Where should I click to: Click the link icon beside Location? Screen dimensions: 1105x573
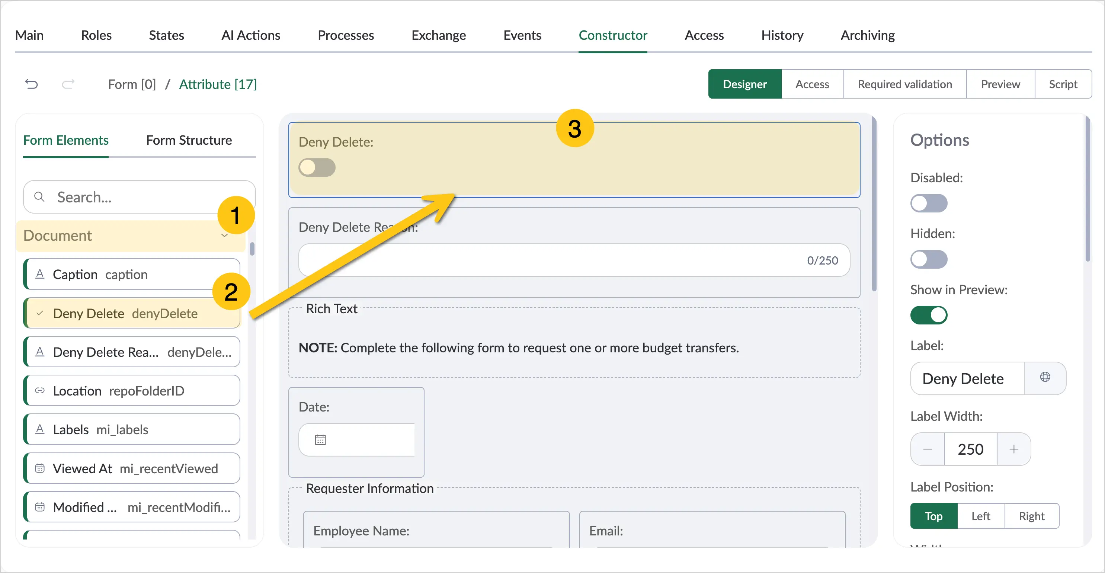40,390
